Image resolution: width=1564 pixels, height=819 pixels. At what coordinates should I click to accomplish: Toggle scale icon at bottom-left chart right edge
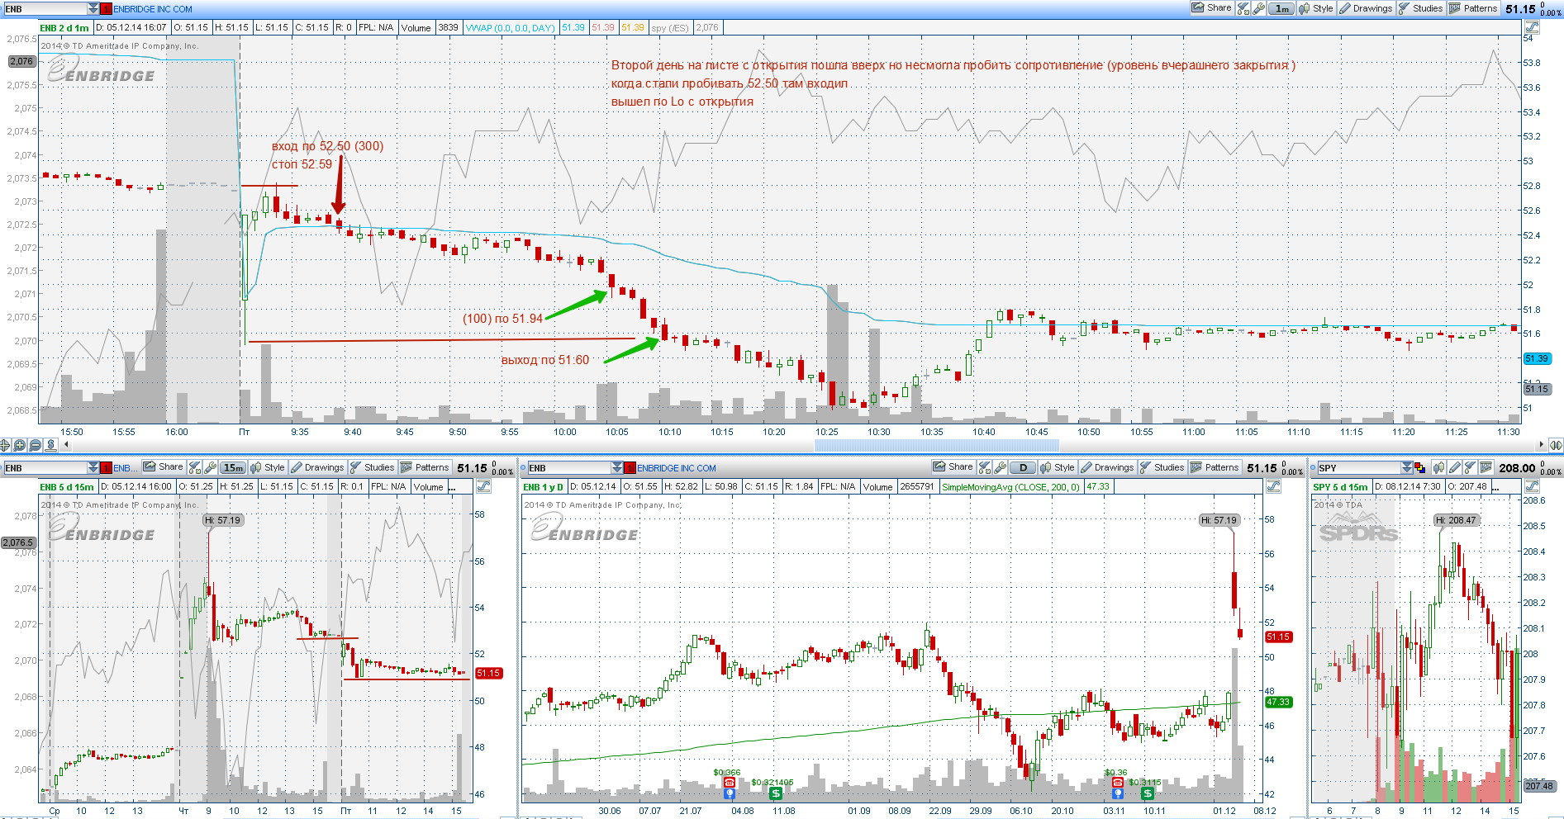tap(483, 486)
